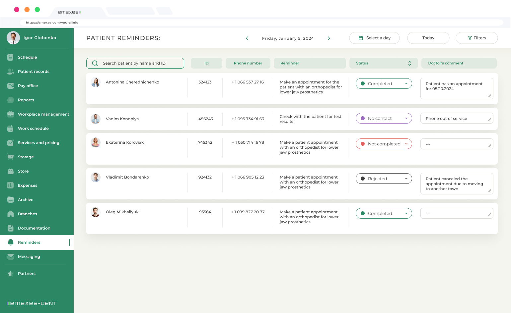Image resolution: width=511 pixels, height=313 pixels.
Task: Go to previous day arrow
Action: (247, 38)
